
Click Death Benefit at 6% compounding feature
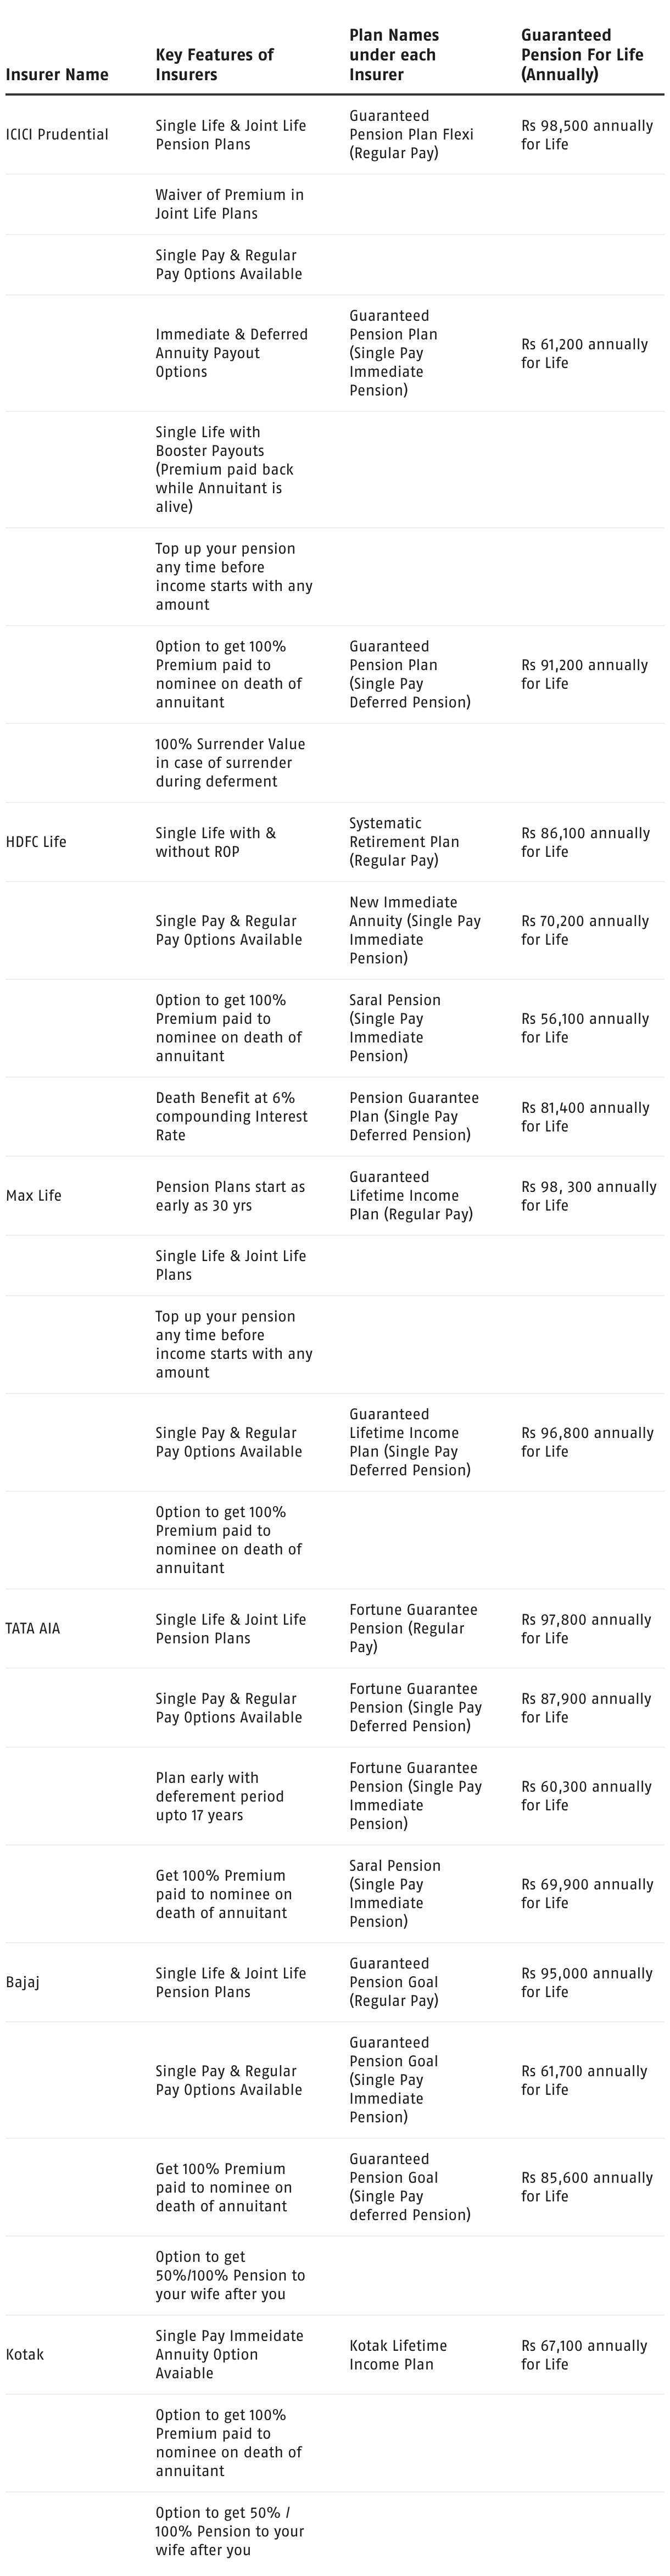pos(231,1116)
